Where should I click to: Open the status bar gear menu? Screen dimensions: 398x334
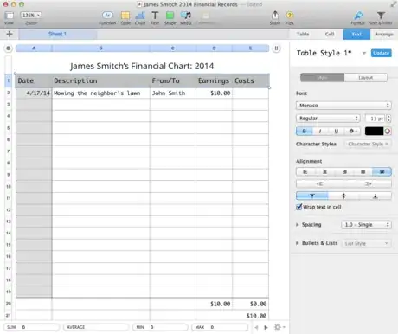[x=279, y=327]
